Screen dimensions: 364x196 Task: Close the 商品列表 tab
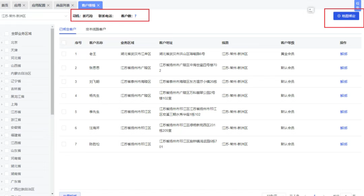click(72, 5)
